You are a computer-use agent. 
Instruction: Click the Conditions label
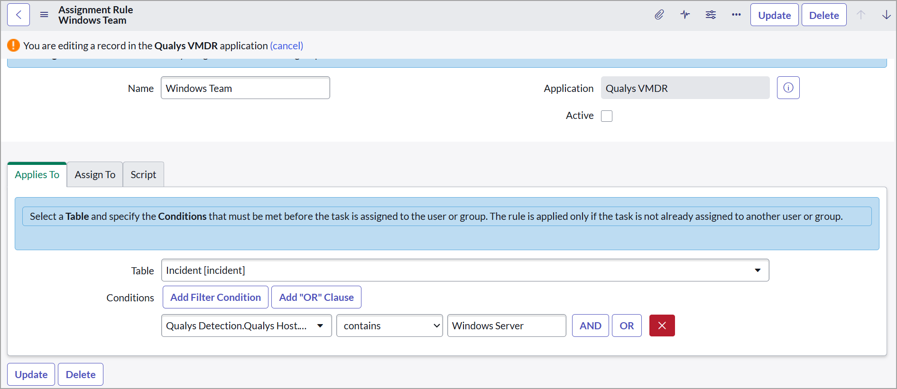pyautogui.click(x=130, y=298)
